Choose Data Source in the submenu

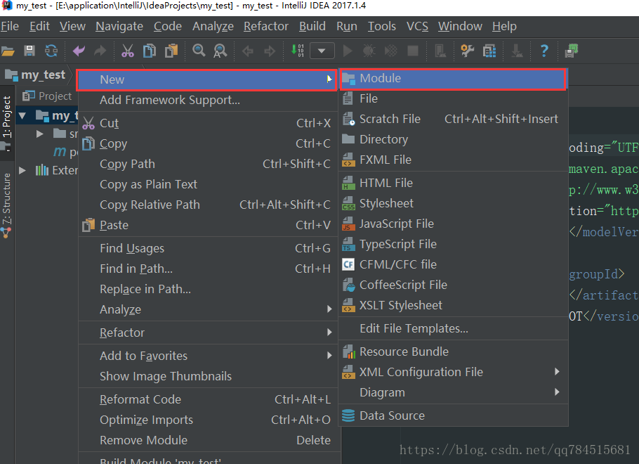click(x=453, y=416)
